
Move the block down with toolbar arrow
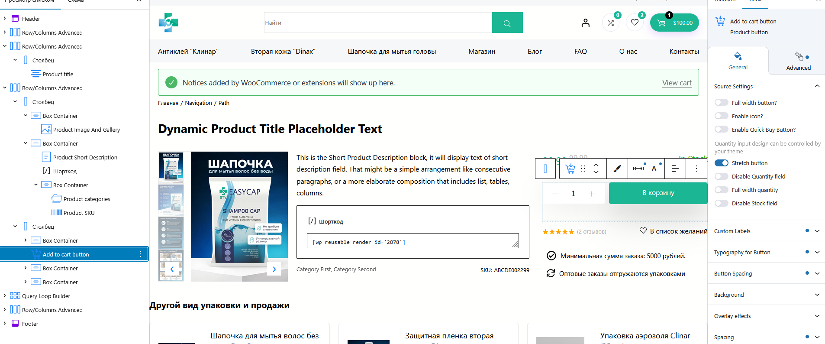(x=596, y=172)
